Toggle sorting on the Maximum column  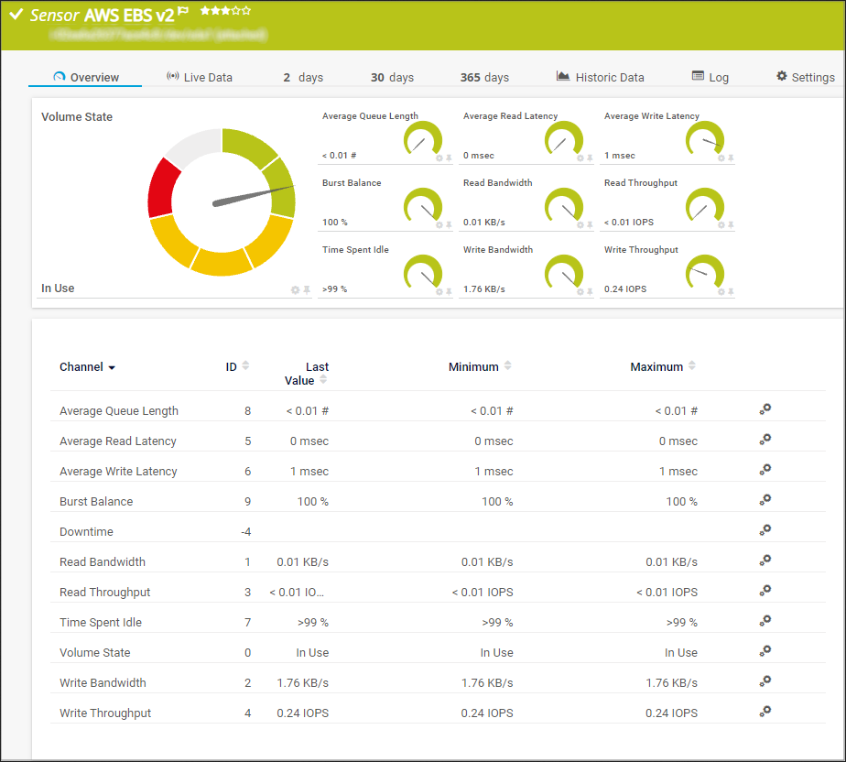point(691,364)
